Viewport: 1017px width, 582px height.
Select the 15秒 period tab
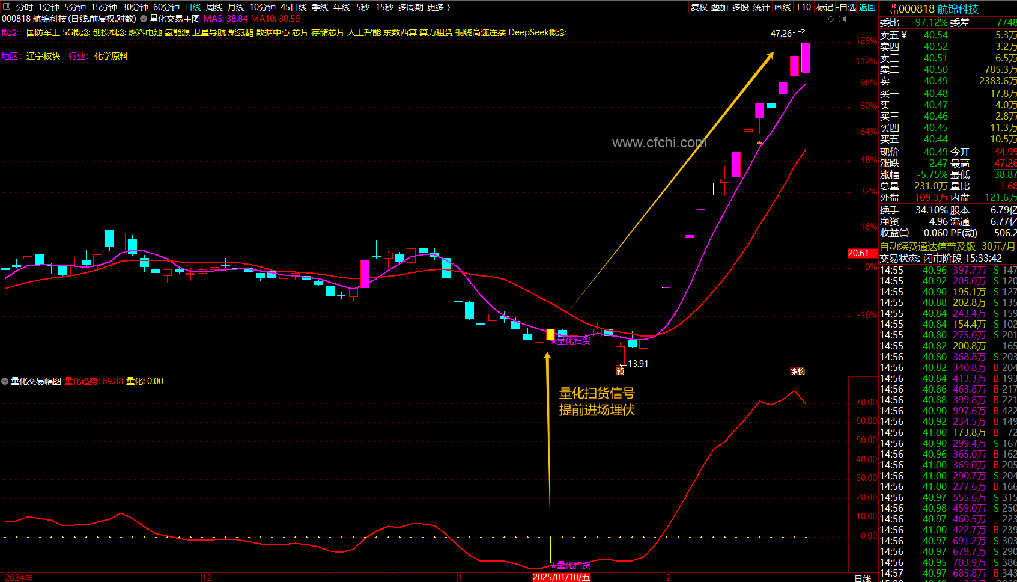tap(384, 7)
